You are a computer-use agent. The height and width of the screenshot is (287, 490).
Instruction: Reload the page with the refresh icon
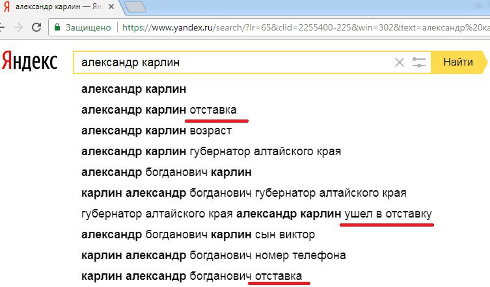(36, 27)
